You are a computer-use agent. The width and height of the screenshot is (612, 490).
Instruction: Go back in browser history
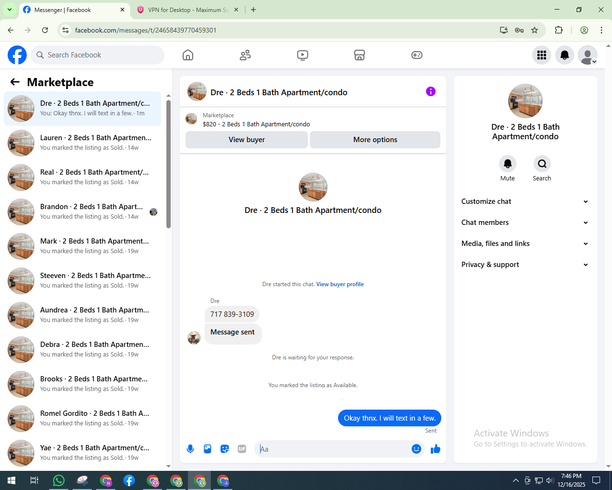(x=11, y=30)
